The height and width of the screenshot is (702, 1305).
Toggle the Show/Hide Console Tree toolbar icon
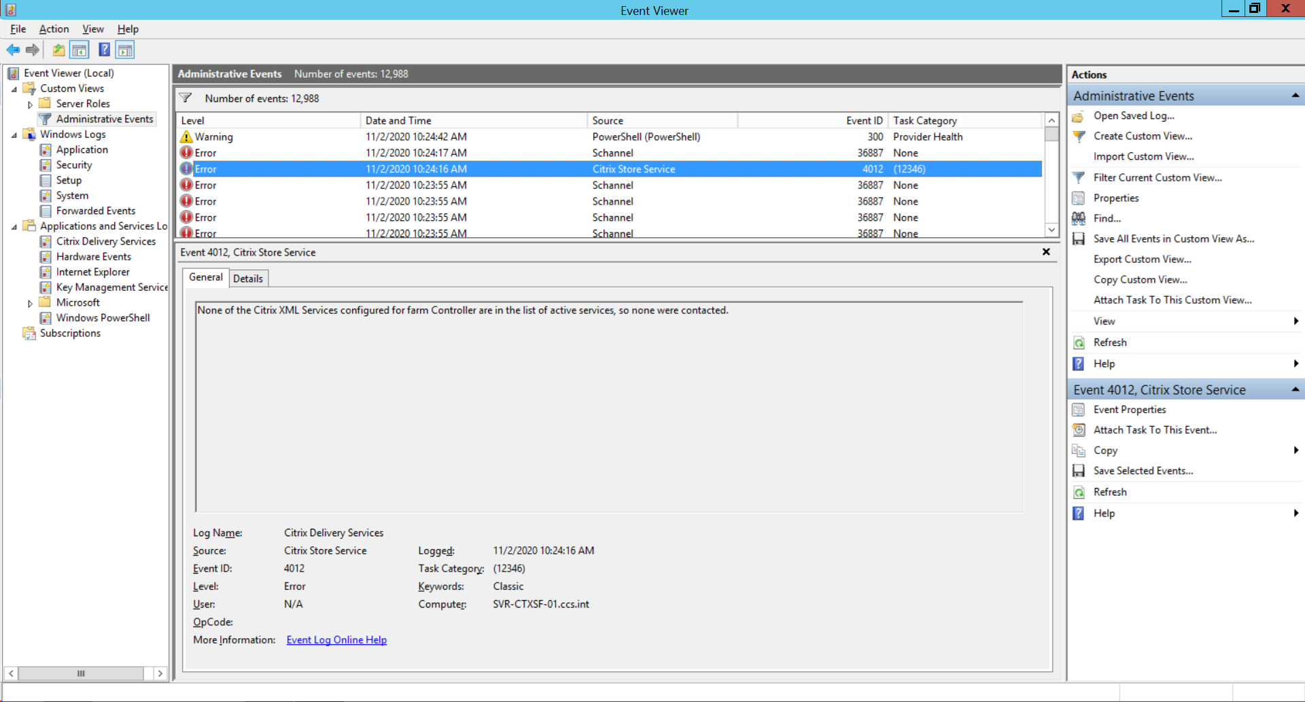(80, 50)
